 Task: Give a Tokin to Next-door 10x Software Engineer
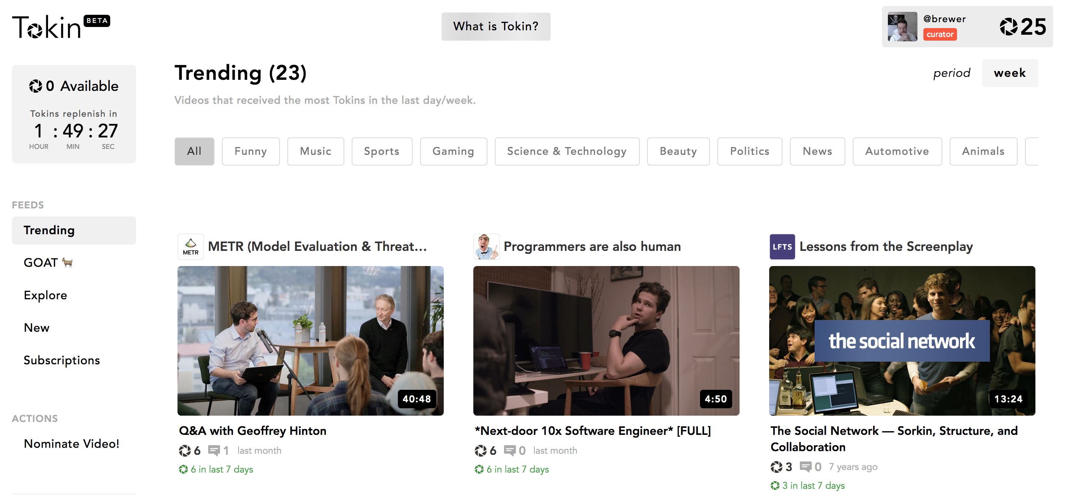click(x=480, y=451)
